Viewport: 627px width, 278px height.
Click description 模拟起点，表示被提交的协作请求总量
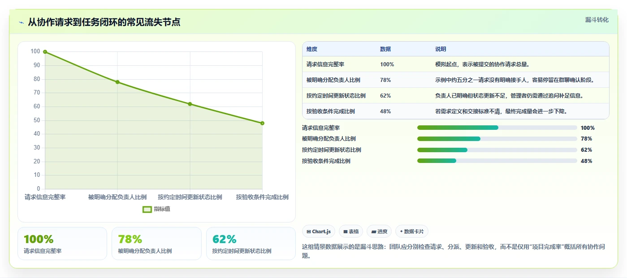[483, 64]
